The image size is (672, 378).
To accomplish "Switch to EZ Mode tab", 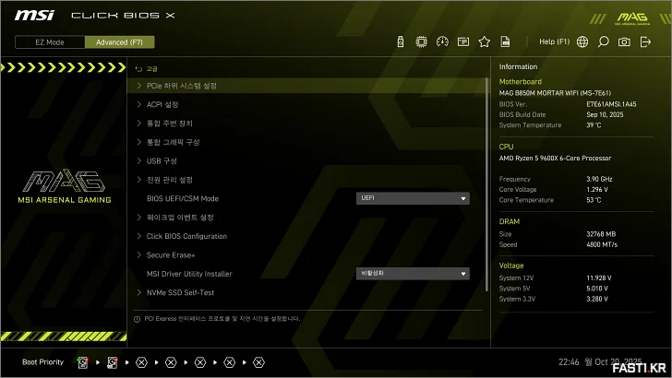I will tap(50, 42).
